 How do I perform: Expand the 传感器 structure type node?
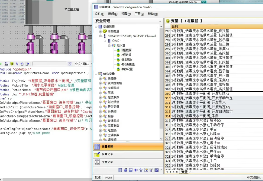point(100,78)
